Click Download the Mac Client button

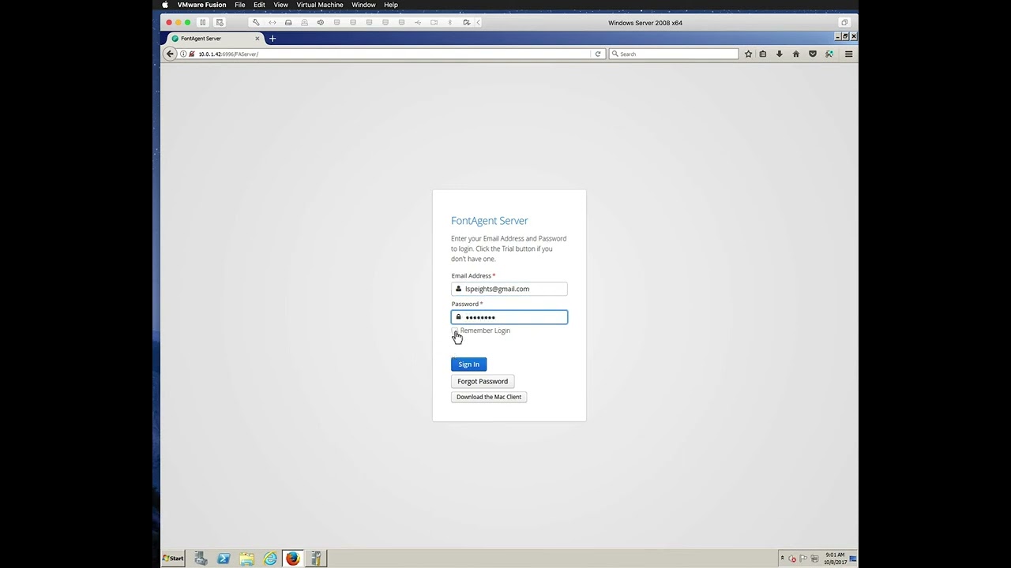tap(489, 397)
